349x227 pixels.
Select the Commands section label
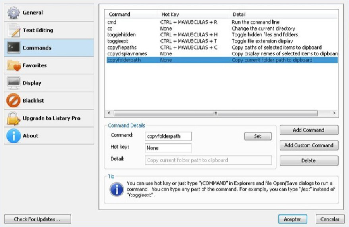pyautogui.click(x=37, y=48)
